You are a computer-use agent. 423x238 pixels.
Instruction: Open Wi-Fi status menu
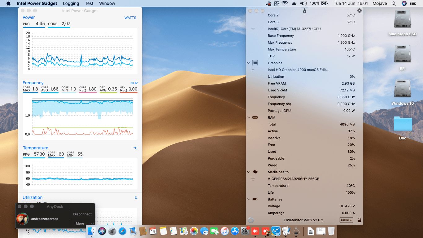(285, 3)
